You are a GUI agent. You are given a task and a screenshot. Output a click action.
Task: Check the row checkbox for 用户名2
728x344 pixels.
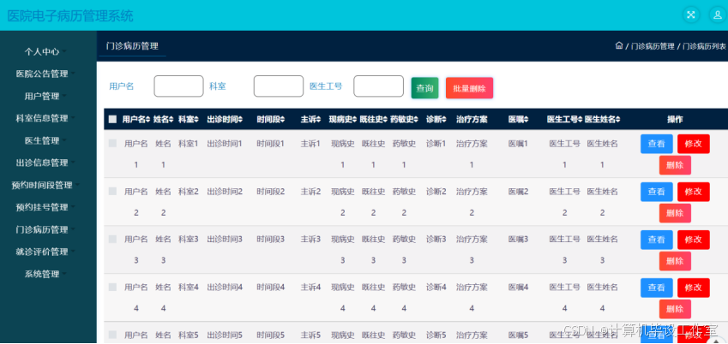[112, 191]
